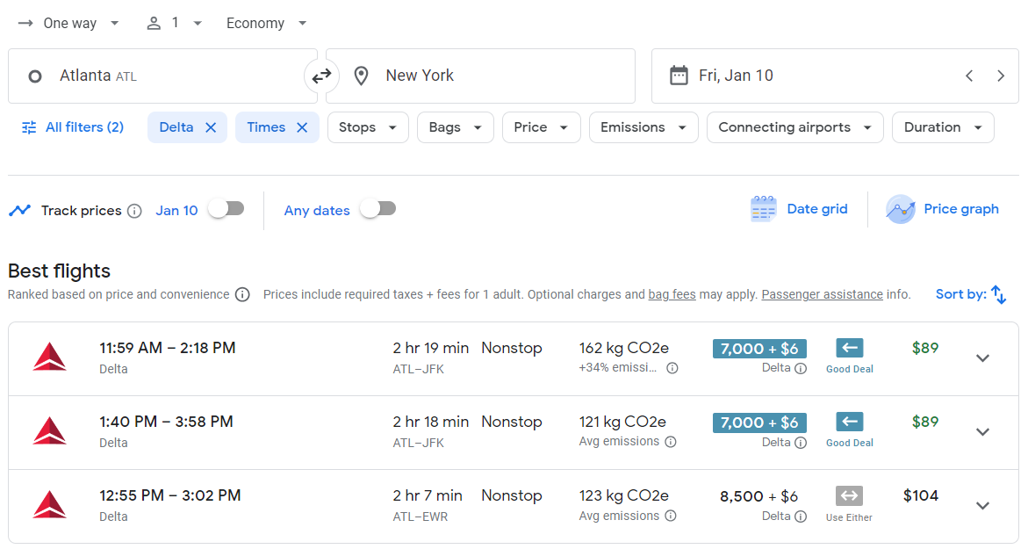Screen dimensions: 1028x549
Task: Click the calendar icon beside Fri, Jan 10
Action: [x=679, y=76]
